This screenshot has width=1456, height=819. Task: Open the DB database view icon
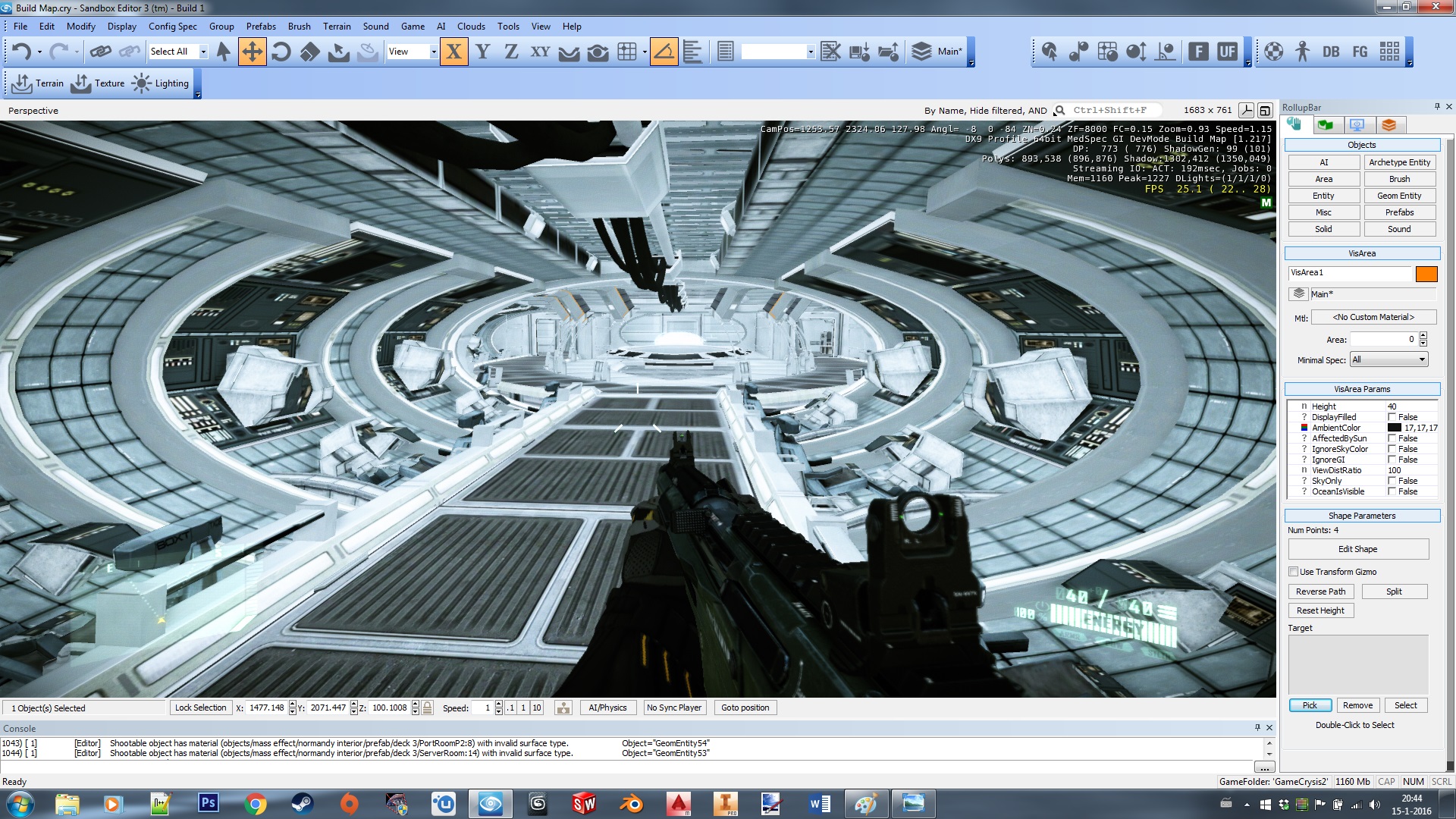(1331, 52)
